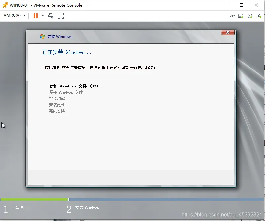Click the stage 2 '安装 Windows' label
The width and height of the screenshot is (265, 221).
click(87, 207)
